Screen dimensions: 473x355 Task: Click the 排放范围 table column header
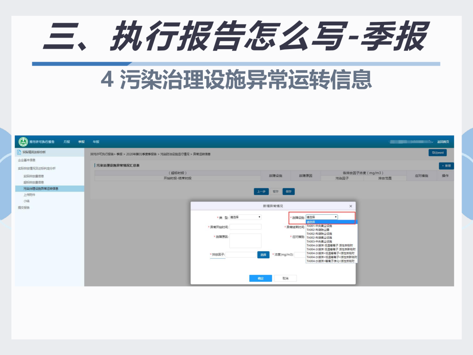[x=385, y=178]
